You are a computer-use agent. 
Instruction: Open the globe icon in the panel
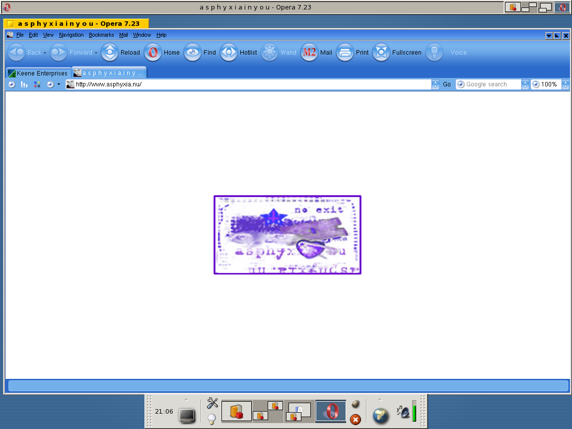[x=380, y=416]
